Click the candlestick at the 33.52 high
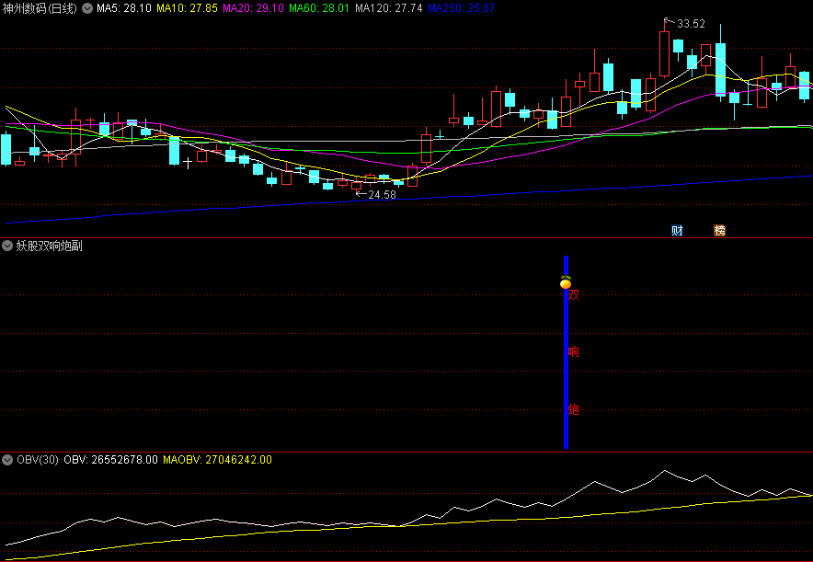 (664, 53)
